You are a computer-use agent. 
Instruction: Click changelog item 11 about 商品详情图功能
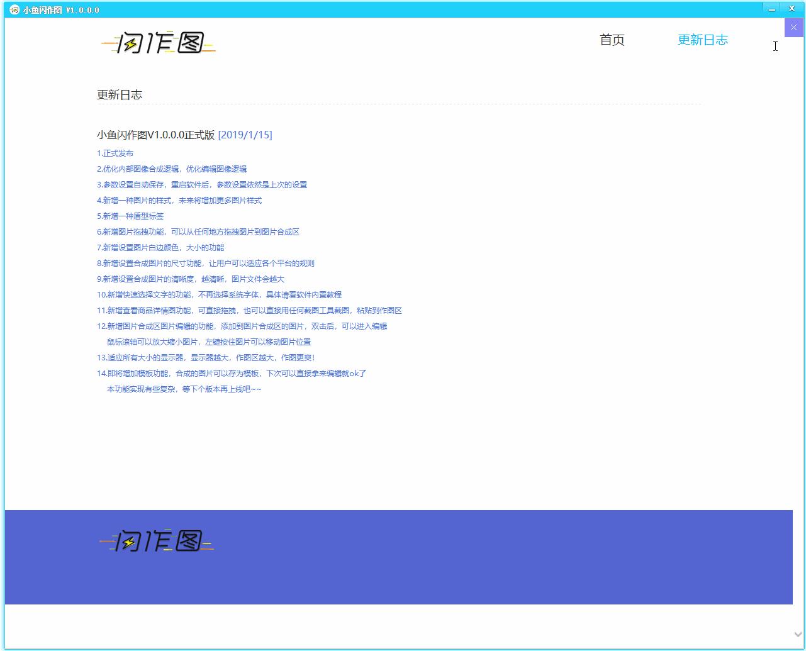point(249,311)
